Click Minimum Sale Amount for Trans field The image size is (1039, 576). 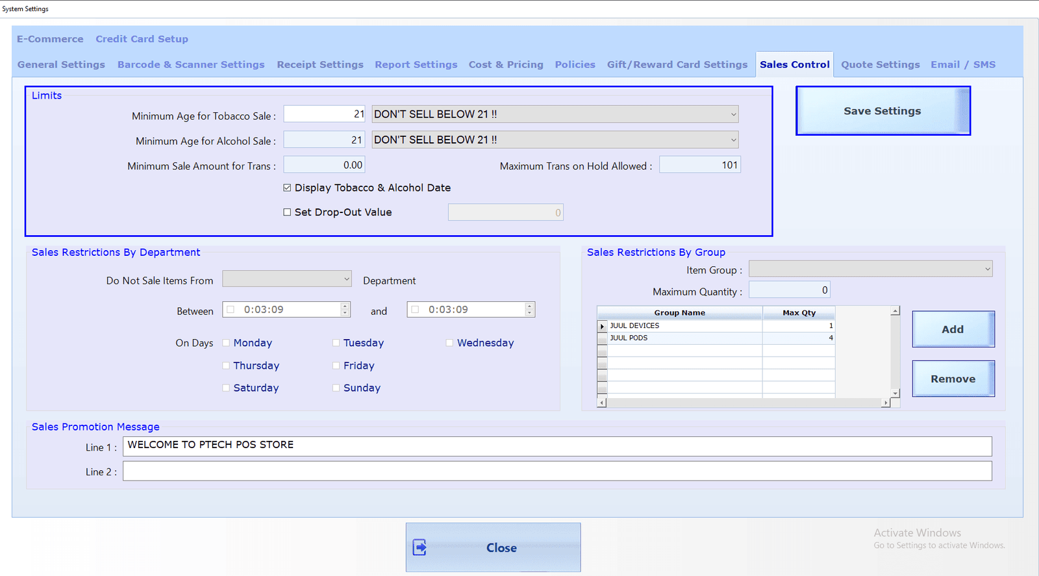[x=324, y=165]
